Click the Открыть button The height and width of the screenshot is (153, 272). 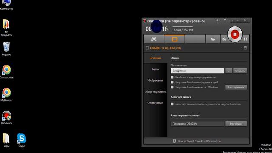[240, 71]
